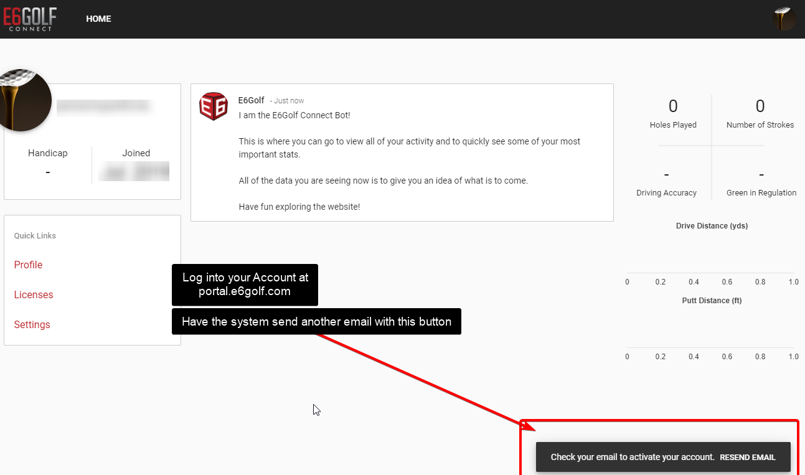805x475 pixels.
Task: Click the 'Putt Distance (ft)' chart title
Action: coord(712,301)
